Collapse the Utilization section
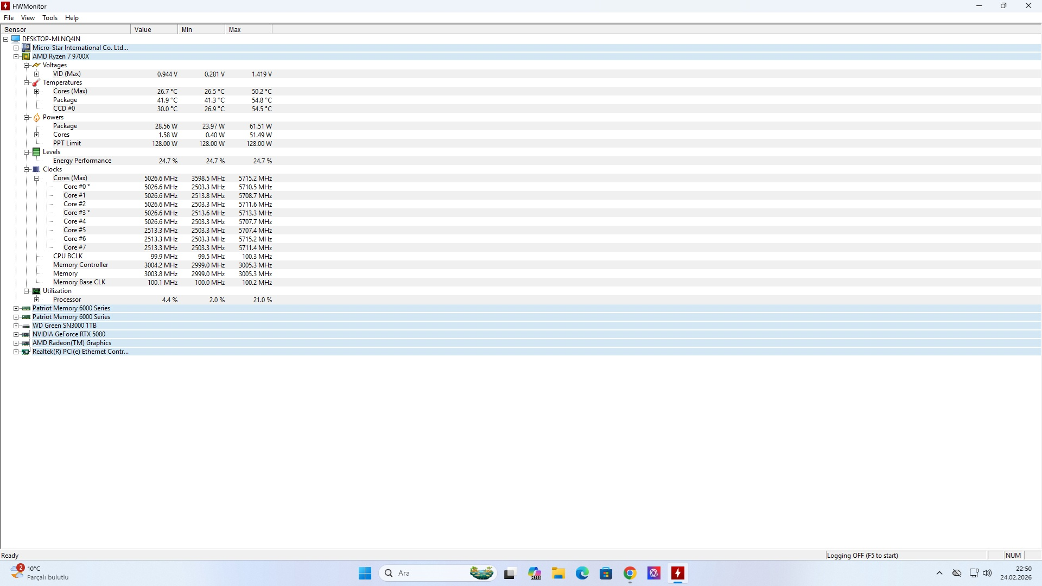Viewport: 1042px width, 586px height. point(27,291)
